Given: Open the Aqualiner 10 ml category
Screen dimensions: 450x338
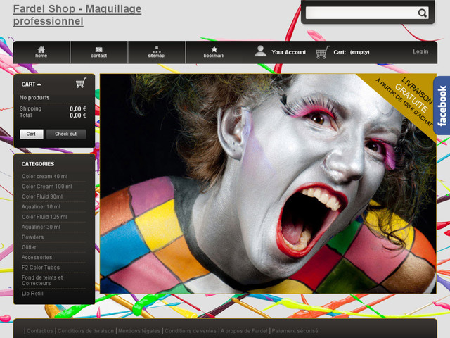Looking at the screenshot, I should point(41,207).
